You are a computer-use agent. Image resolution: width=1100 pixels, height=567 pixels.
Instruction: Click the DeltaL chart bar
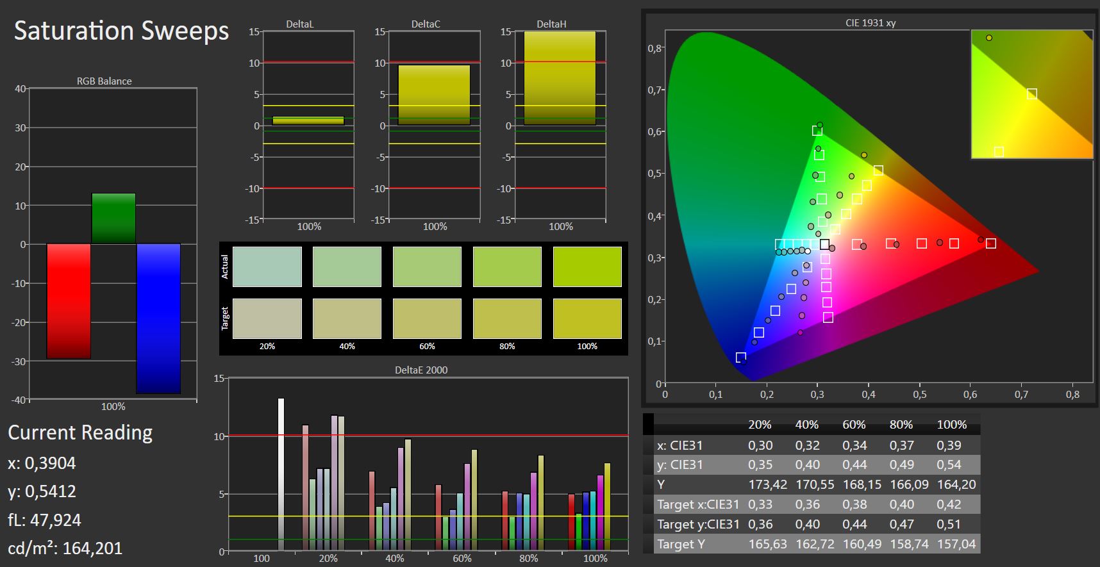pos(308,120)
